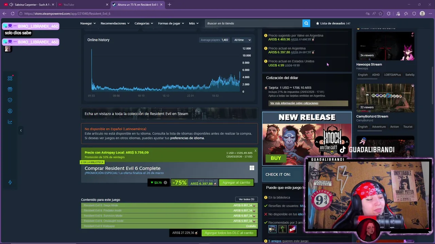Screen dimensions: 435x244
Task: Open a new browser tab
Action: pos(169,5)
